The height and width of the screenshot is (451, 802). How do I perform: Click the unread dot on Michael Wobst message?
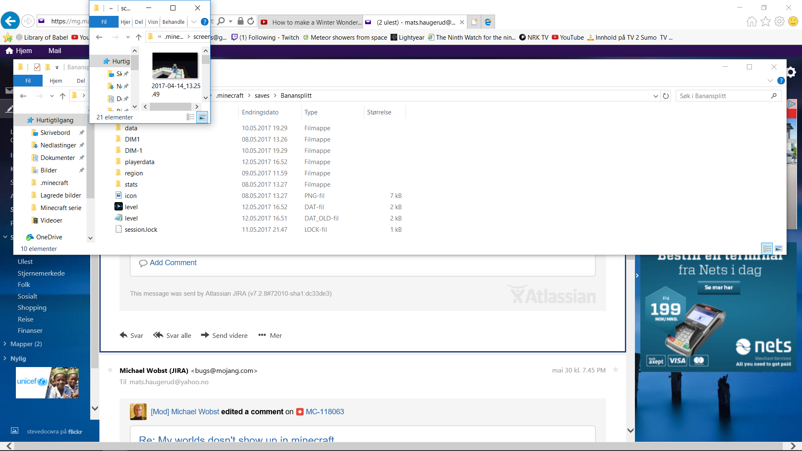(110, 370)
